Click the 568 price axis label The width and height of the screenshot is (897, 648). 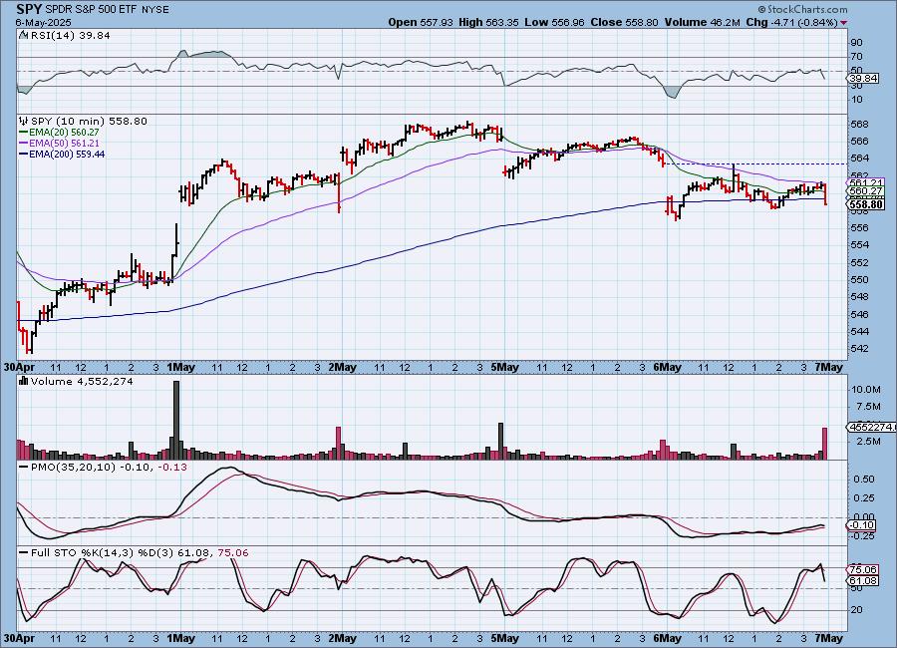tap(859, 125)
